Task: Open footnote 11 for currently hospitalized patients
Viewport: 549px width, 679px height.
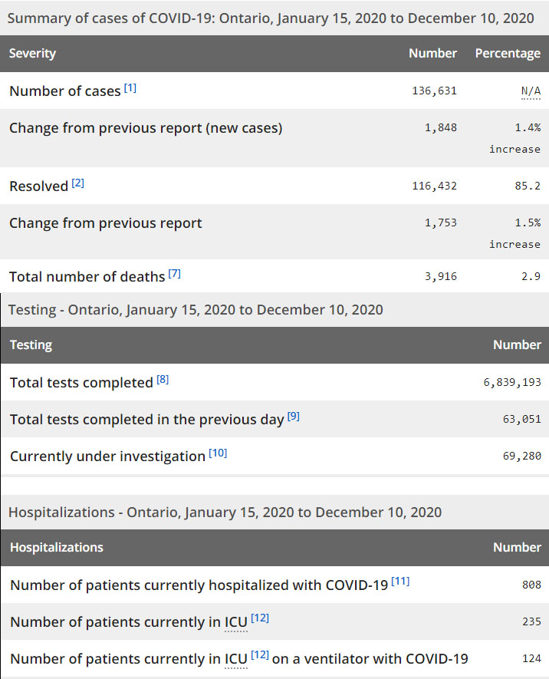Action: (400, 582)
